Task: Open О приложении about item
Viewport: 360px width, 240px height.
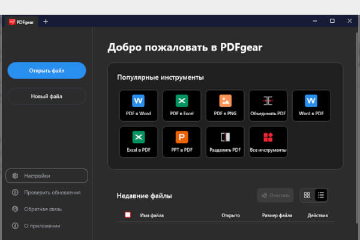Action: pyautogui.click(x=47, y=226)
